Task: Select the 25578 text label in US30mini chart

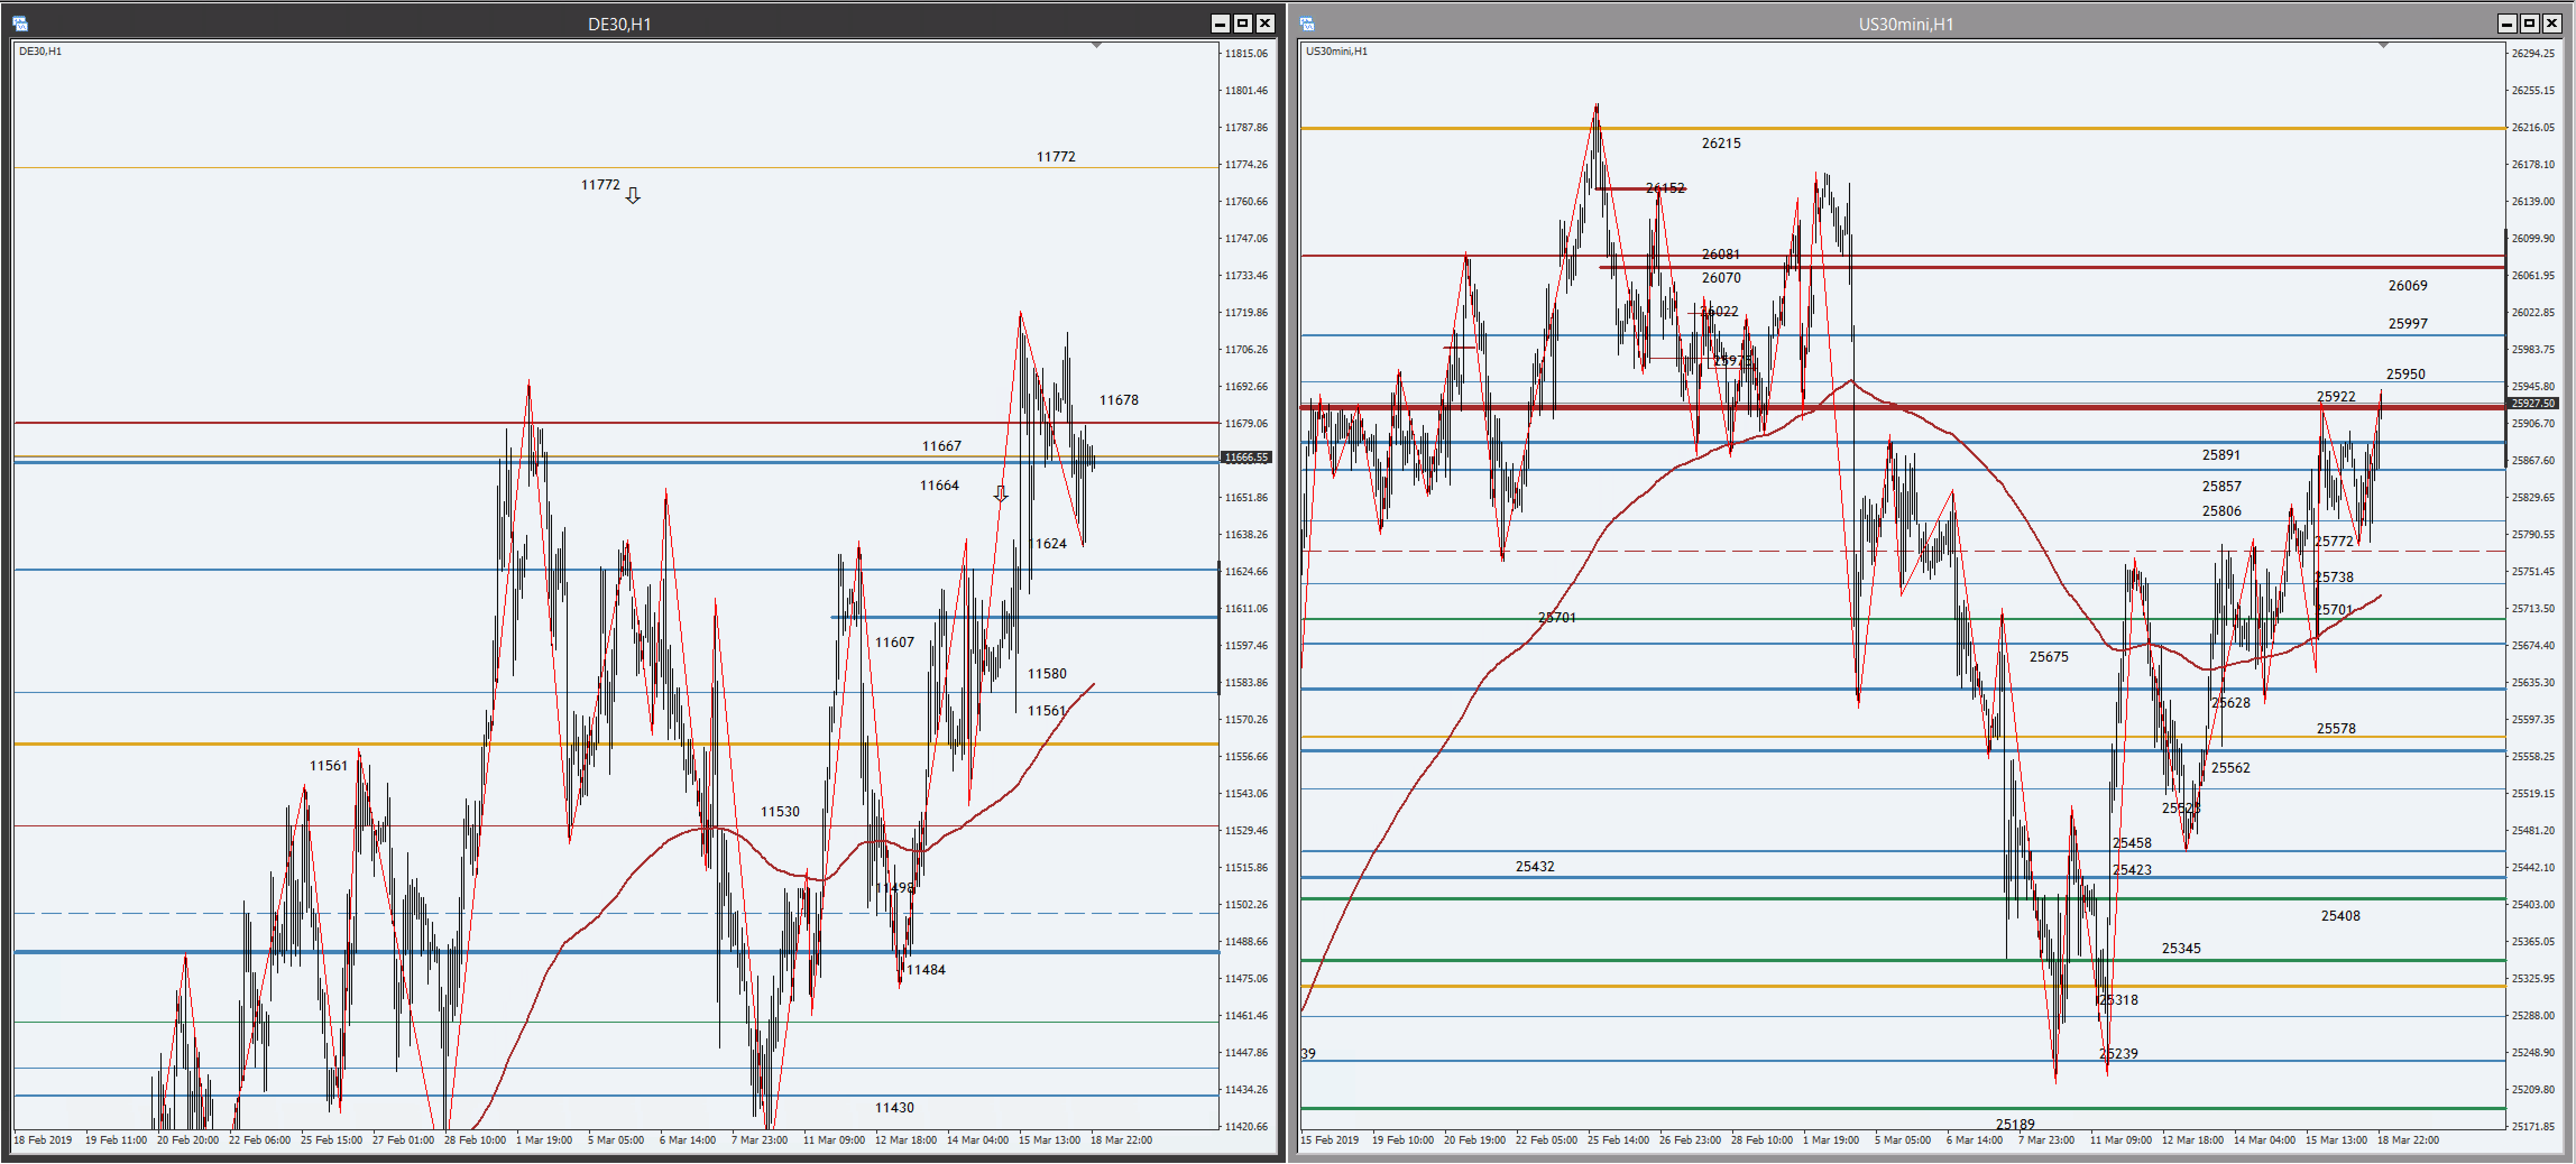Action: pos(2337,729)
